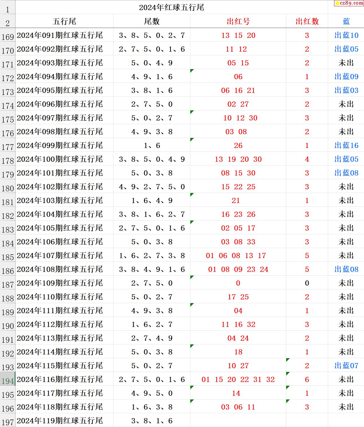Click red numbers 06 16 21
Screen dimensions: 364x427
[238, 90]
